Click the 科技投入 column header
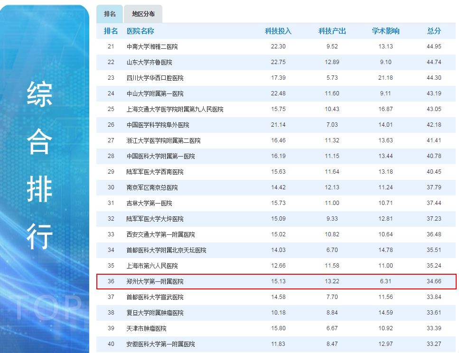The width and height of the screenshot is (459, 353). (278, 31)
